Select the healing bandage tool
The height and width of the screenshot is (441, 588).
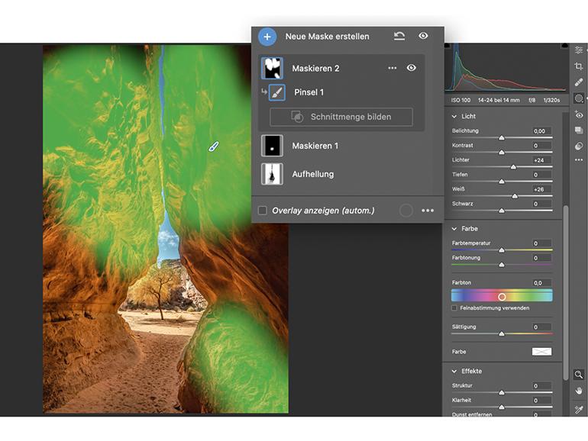(x=579, y=82)
